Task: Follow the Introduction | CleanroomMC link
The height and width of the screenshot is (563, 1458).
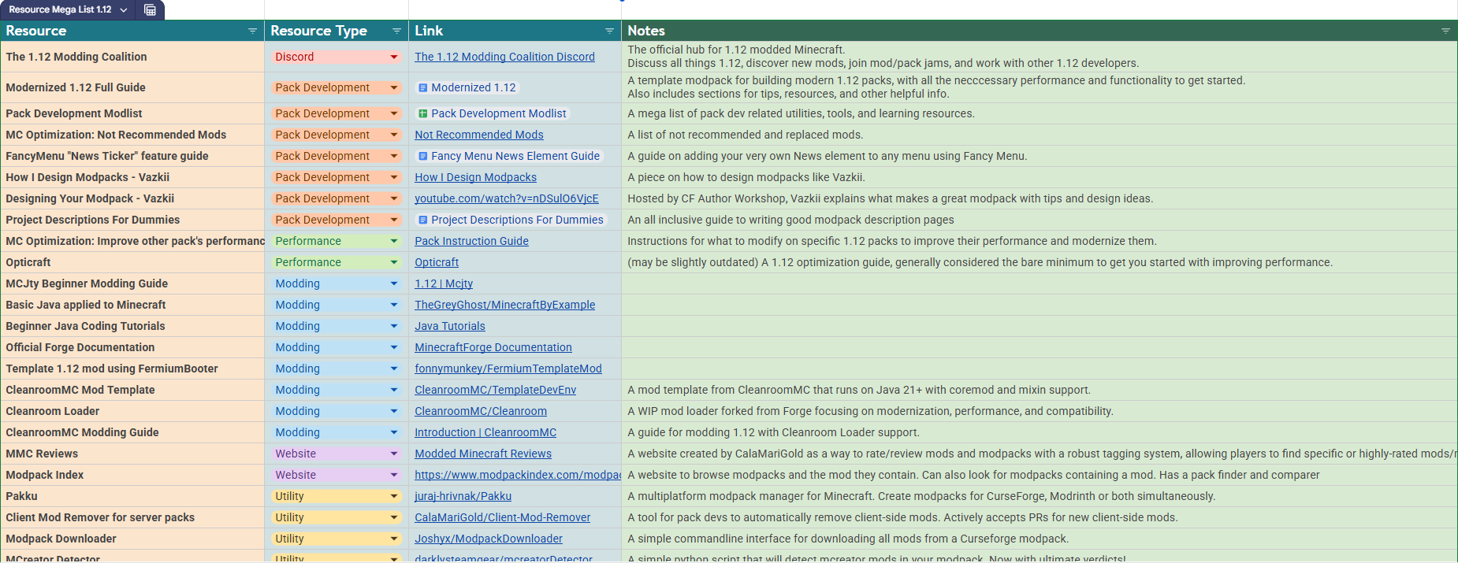Action: click(x=485, y=432)
